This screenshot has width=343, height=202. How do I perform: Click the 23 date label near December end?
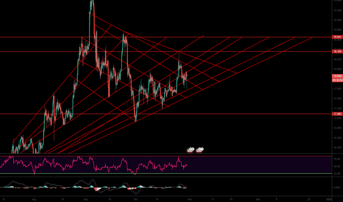pos(309,199)
